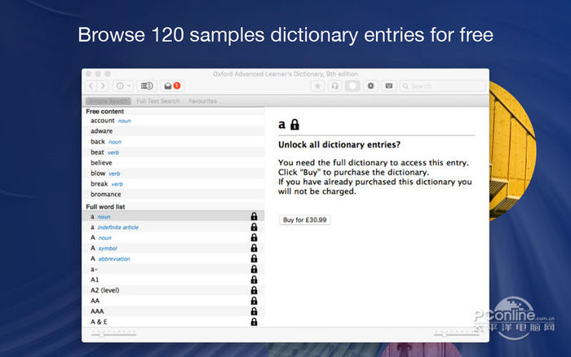
Task: Select 'A noun' capital entry
Action: point(173,238)
